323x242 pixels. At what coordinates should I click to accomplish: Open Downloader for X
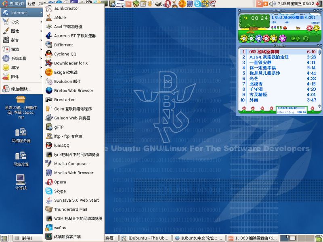(74, 63)
